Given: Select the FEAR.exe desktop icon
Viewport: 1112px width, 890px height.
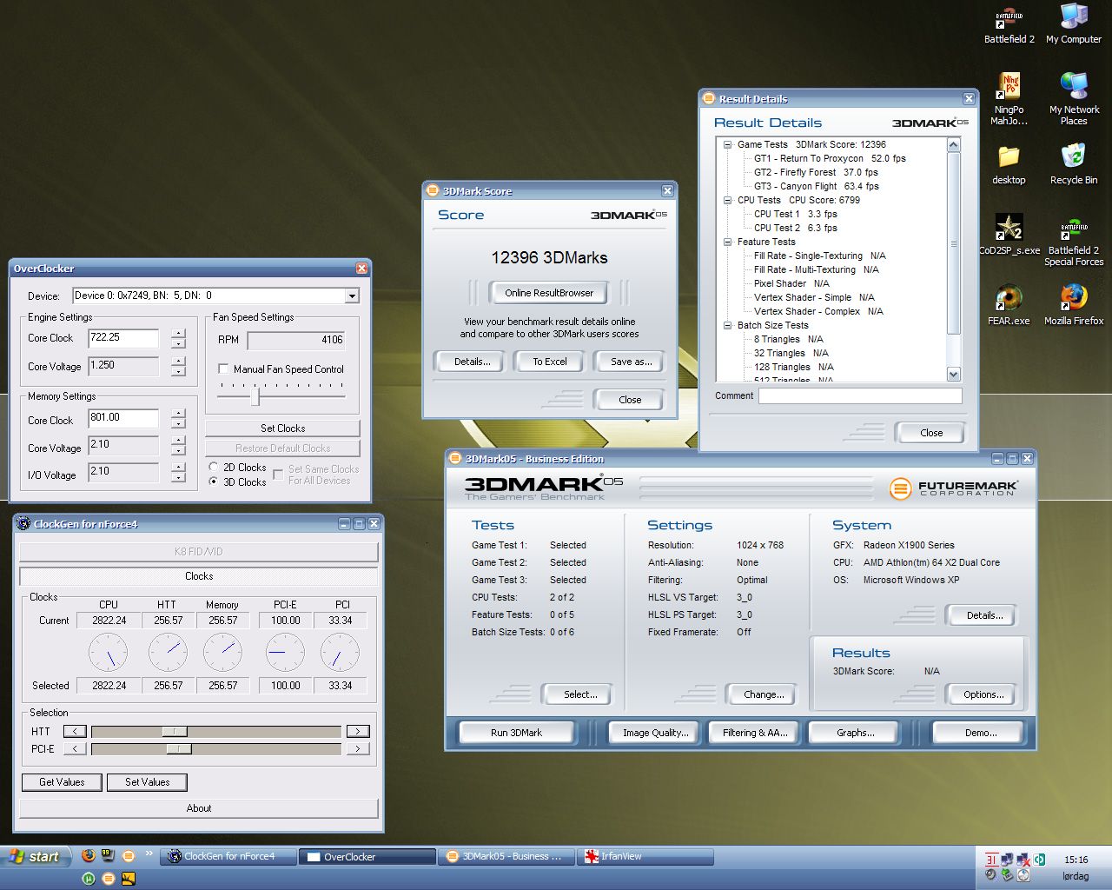Looking at the screenshot, I should click(x=1009, y=306).
